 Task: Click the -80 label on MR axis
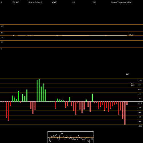click(x=140, y=122)
